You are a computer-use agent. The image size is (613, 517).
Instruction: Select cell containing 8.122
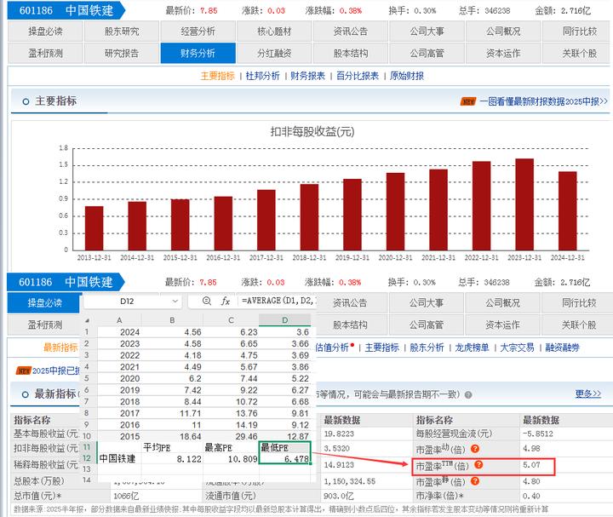[172, 459]
